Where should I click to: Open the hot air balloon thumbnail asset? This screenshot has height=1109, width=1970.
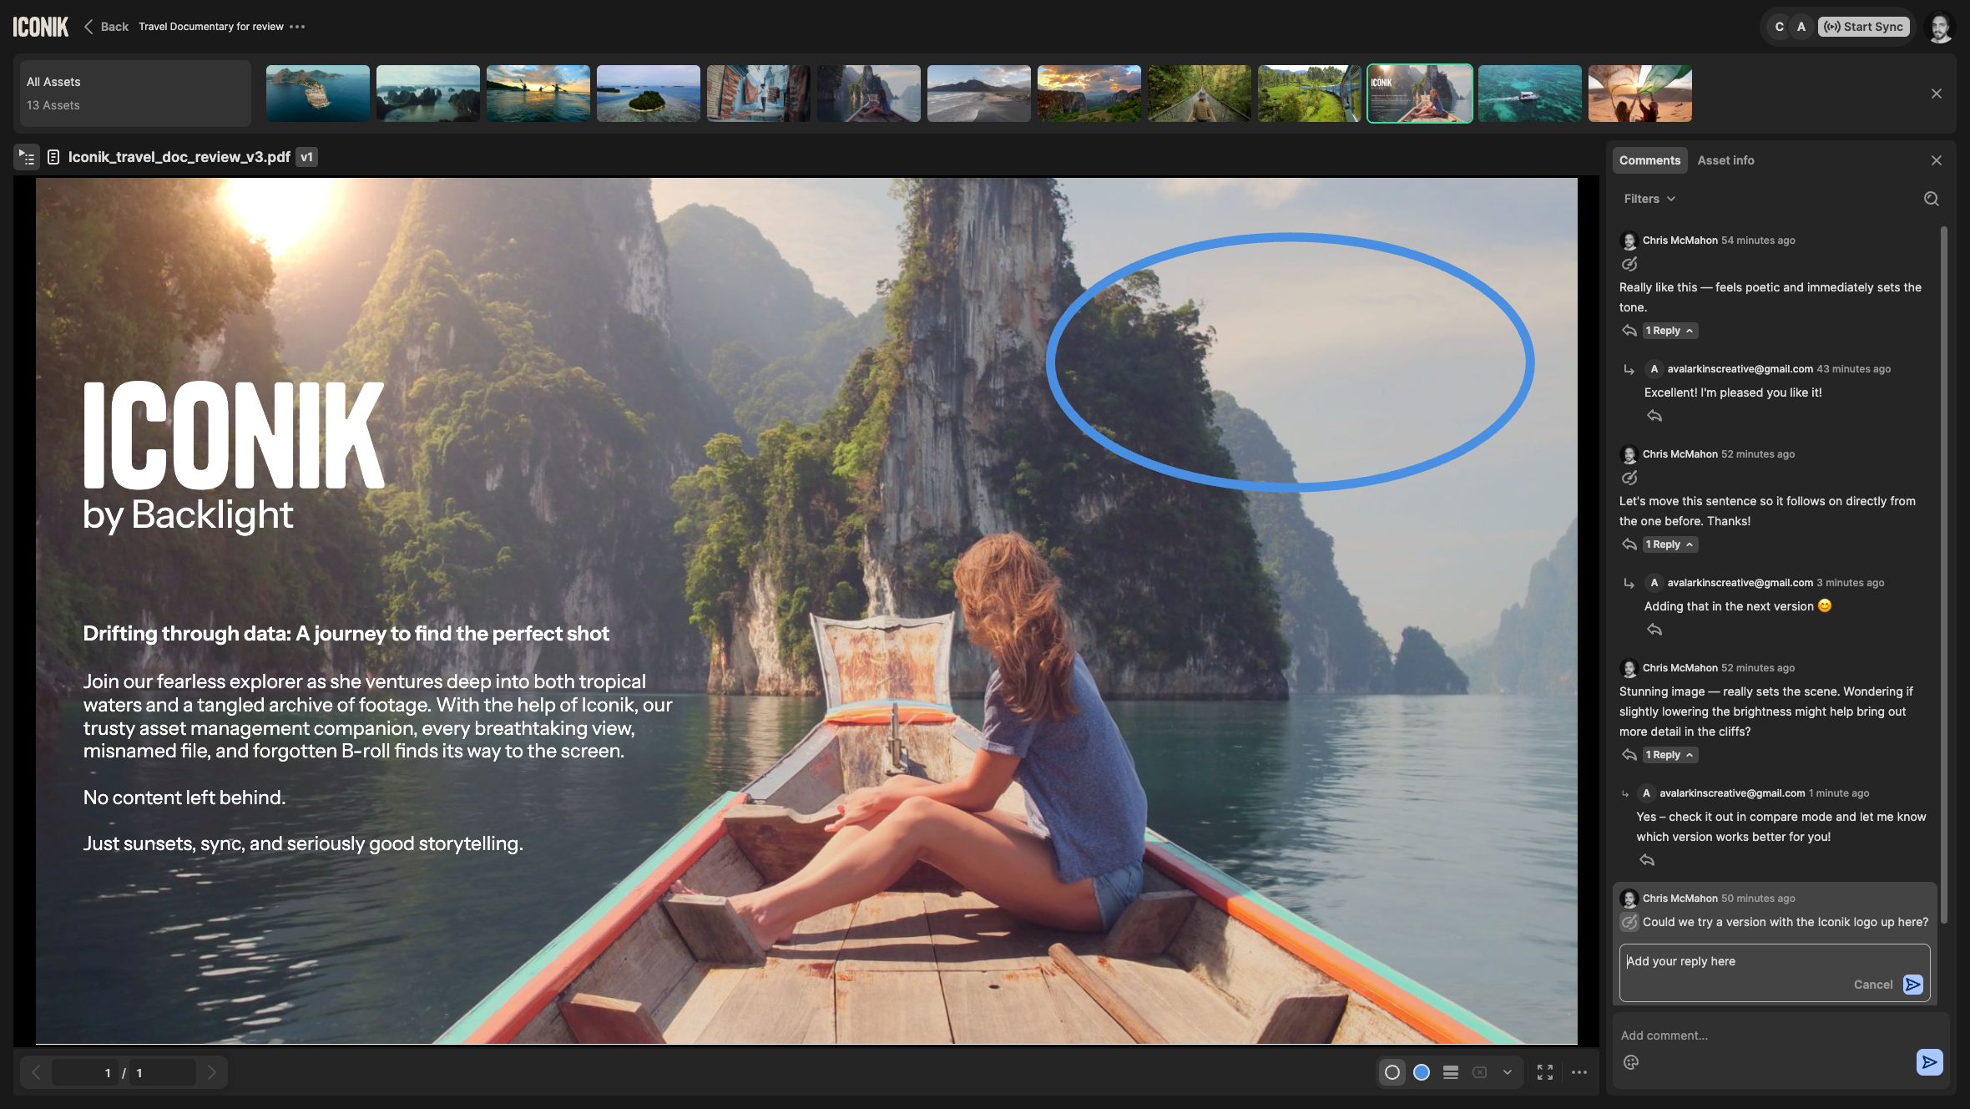[1639, 94]
